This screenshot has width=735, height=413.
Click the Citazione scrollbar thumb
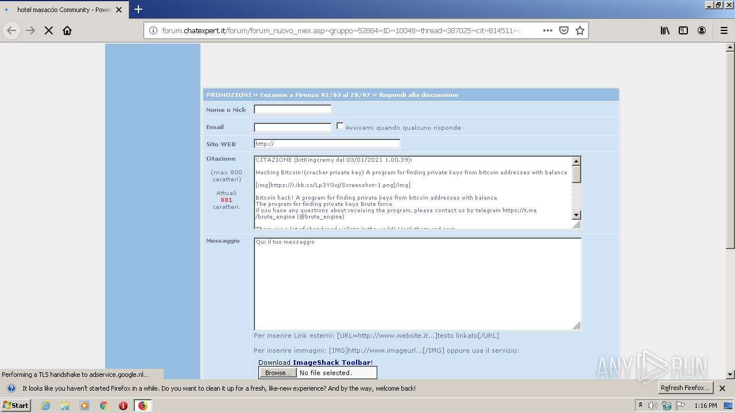click(x=577, y=174)
